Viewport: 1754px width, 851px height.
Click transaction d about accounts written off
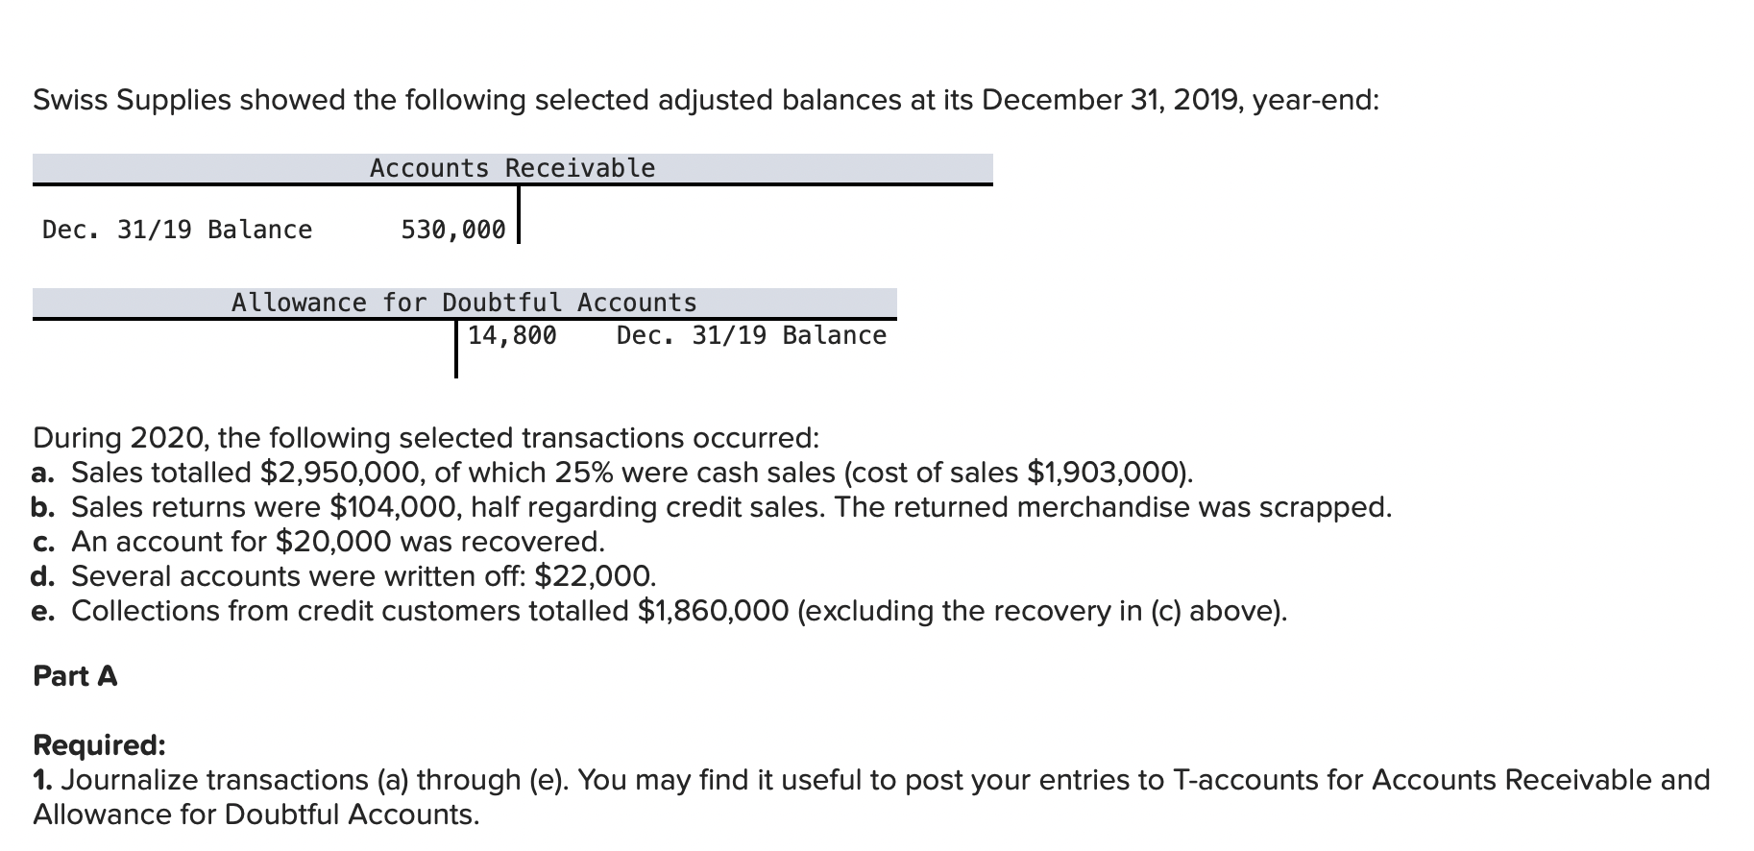point(345,576)
